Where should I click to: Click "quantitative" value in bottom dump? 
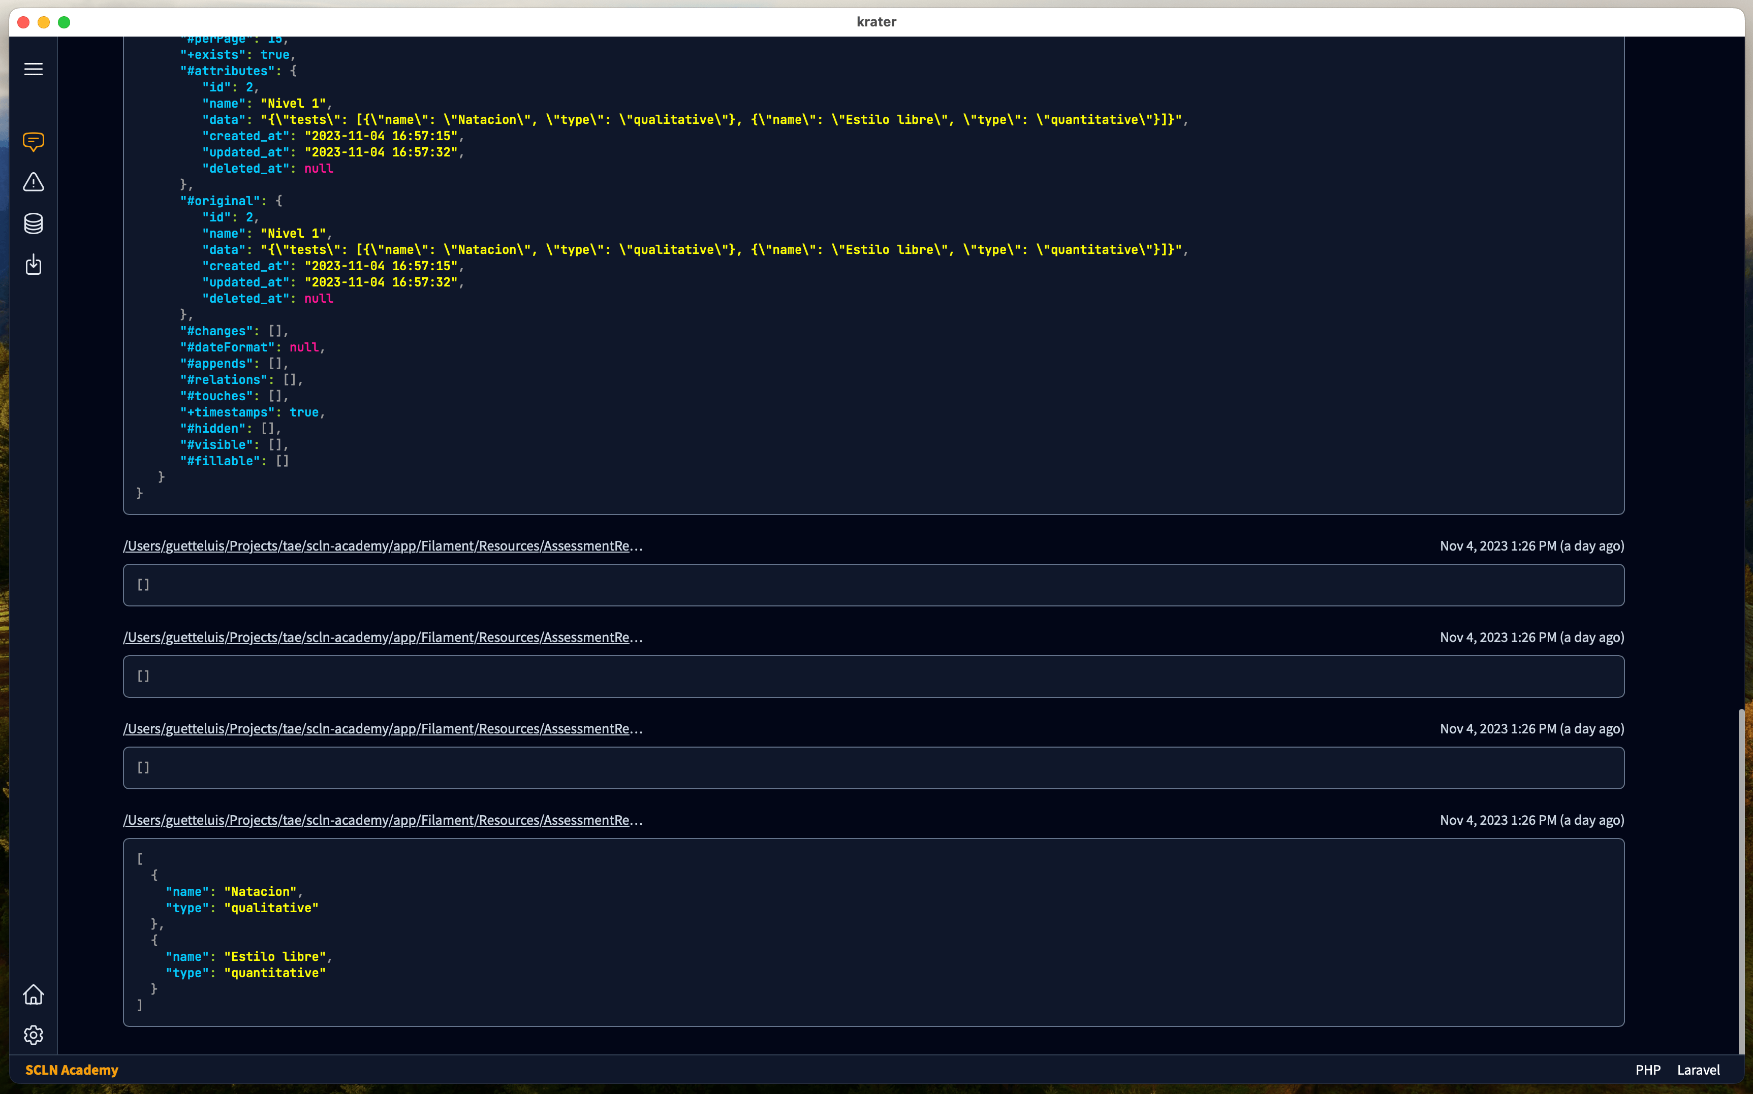[274, 973]
